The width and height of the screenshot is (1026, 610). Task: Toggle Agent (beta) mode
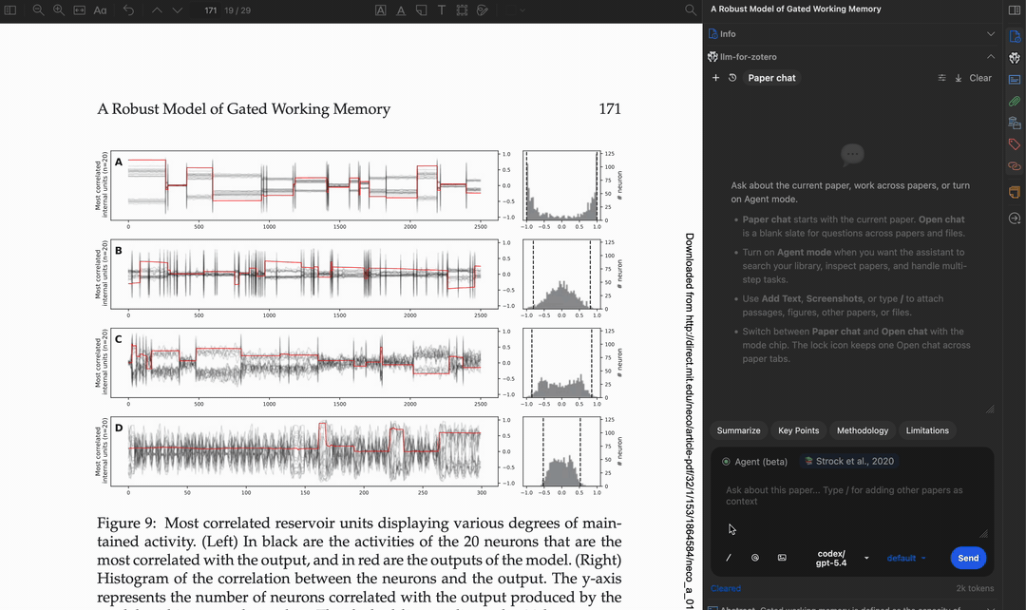[754, 462]
